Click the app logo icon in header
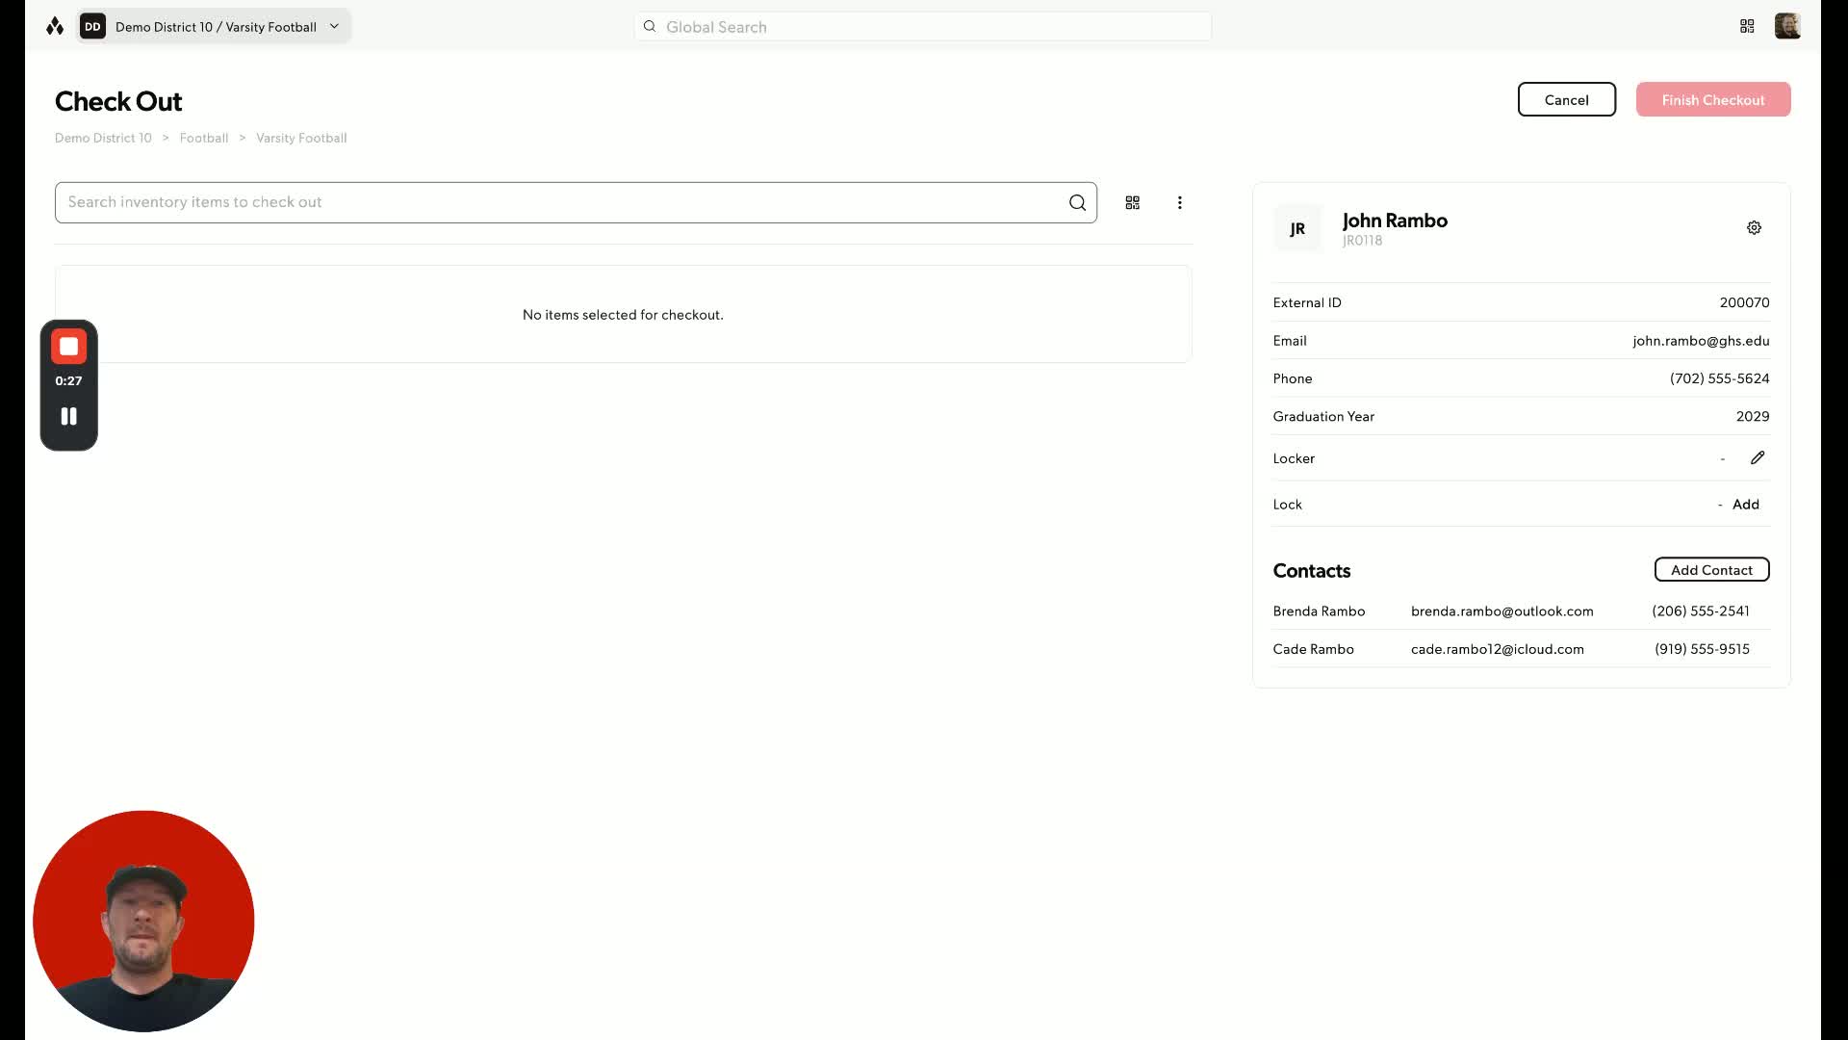The width and height of the screenshot is (1848, 1040). [x=55, y=27]
